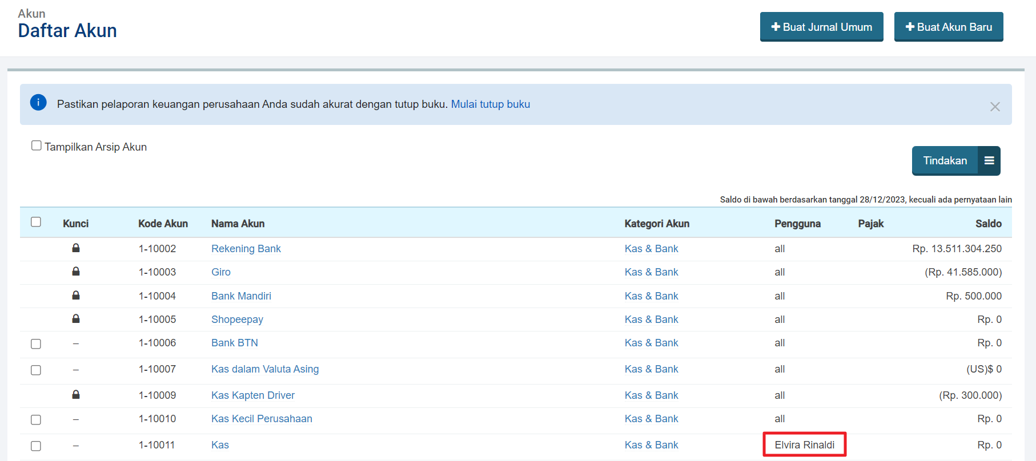Sort table by Kode Akun column header
This screenshot has width=1036, height=461.
tap(163, 224)
